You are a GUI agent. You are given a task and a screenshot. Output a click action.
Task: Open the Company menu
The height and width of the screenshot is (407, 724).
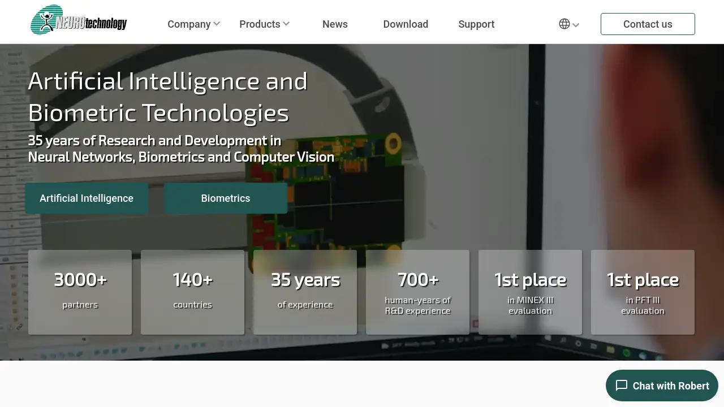coord(189,24)
